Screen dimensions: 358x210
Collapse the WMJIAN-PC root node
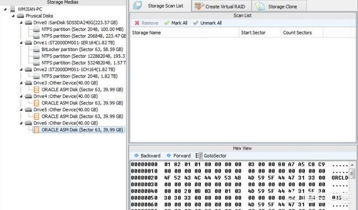tap(5, 9)
